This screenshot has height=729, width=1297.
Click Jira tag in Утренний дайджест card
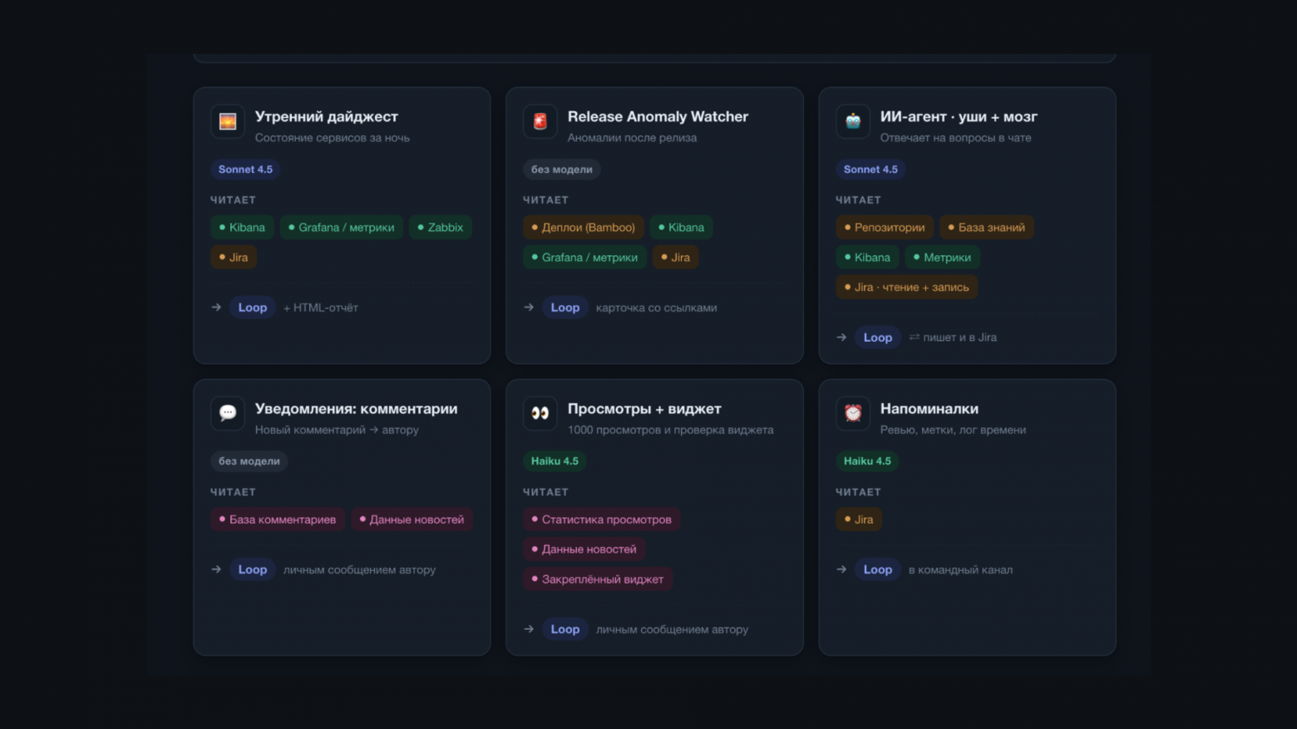pos(234,258)
